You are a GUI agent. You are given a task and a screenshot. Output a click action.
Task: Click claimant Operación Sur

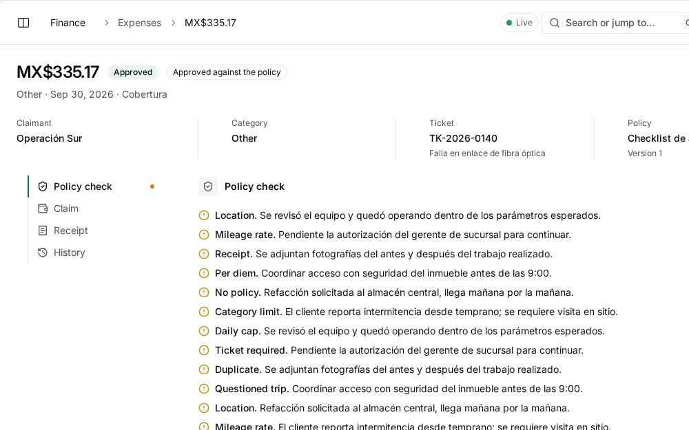(x=49, y=139)
